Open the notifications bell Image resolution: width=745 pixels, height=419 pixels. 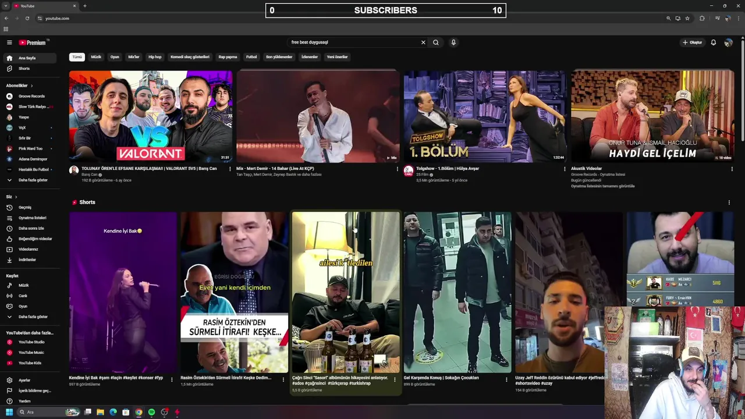[x=713, y=42]
